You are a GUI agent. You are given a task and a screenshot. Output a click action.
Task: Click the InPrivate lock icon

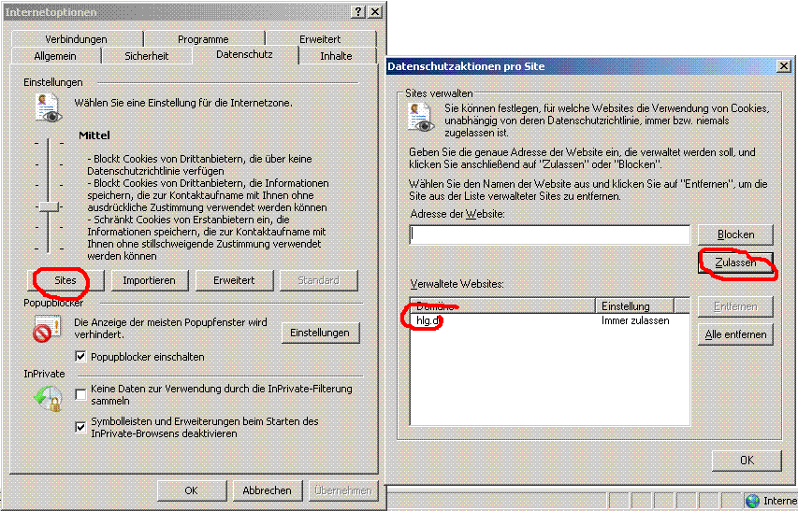[x=47, y=399]
